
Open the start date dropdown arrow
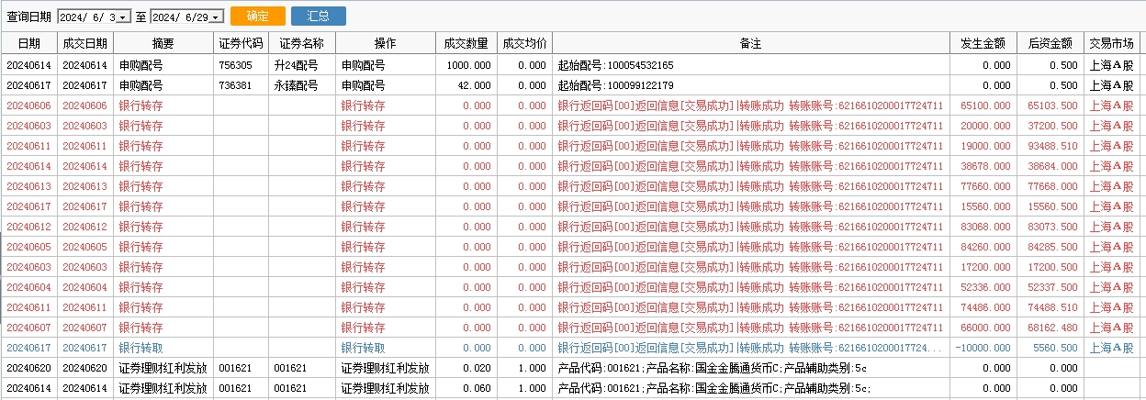[124, 17]
